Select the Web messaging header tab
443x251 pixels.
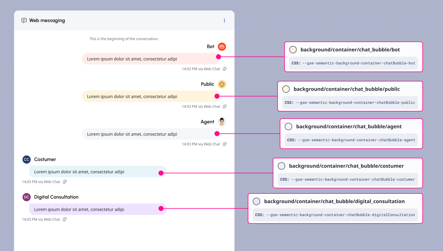[x=47, y=20]
